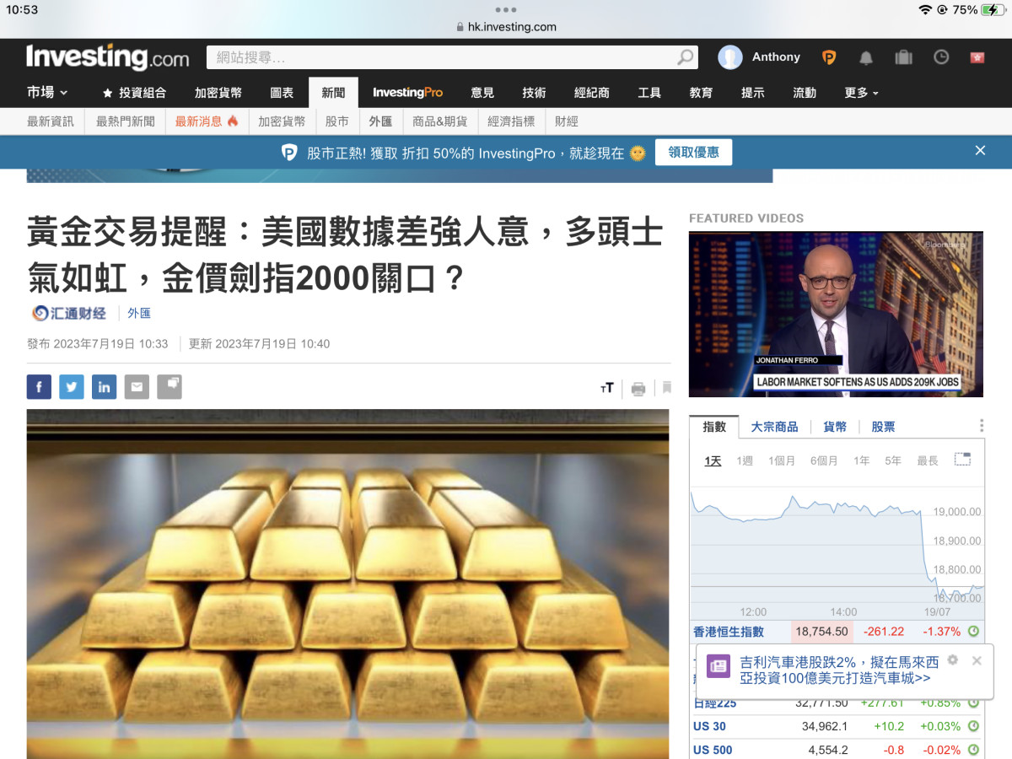Screen dimensions: 1012x759
Task: Click the gold bars article image
Action: 347,584
